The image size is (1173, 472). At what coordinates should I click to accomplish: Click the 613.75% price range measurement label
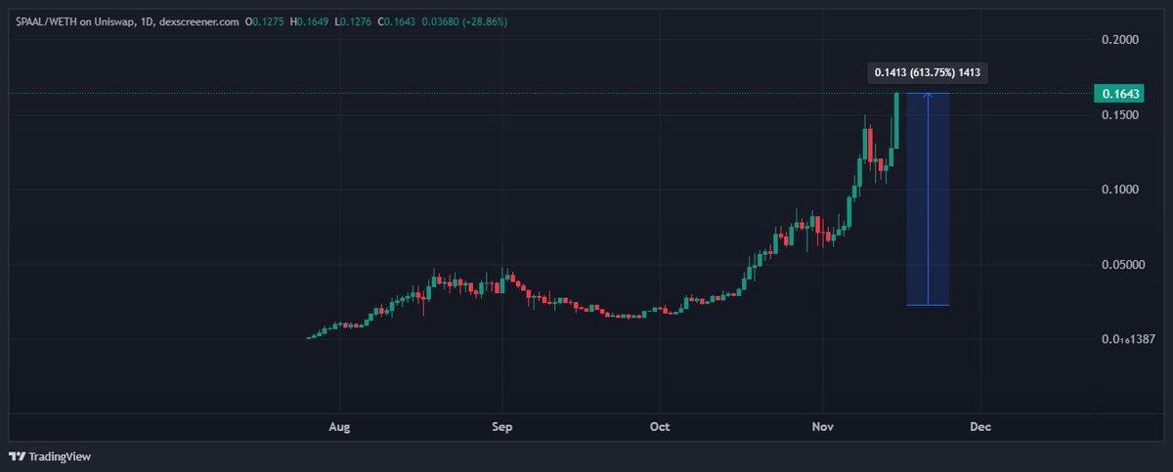coord(927,72)
